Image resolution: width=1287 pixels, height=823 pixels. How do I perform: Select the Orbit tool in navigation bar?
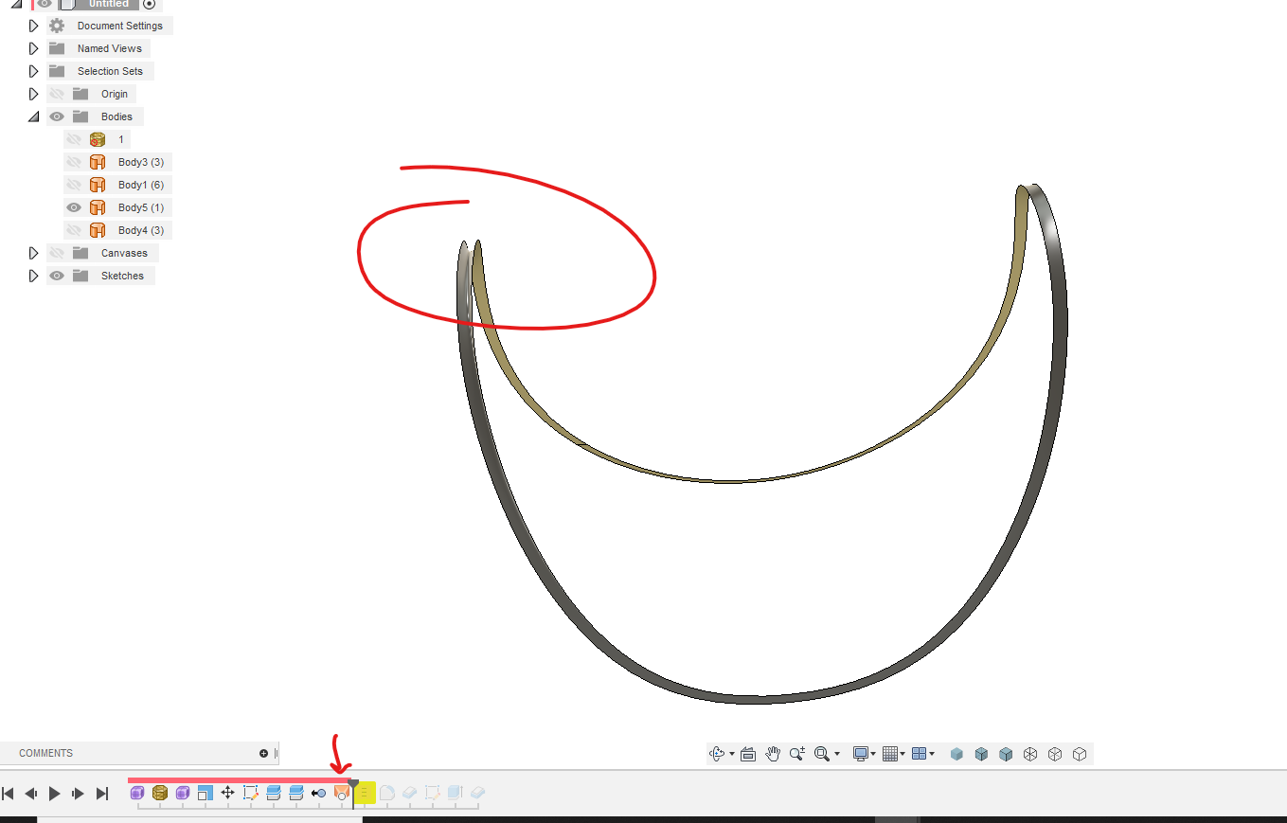click(x=717, y=754)
